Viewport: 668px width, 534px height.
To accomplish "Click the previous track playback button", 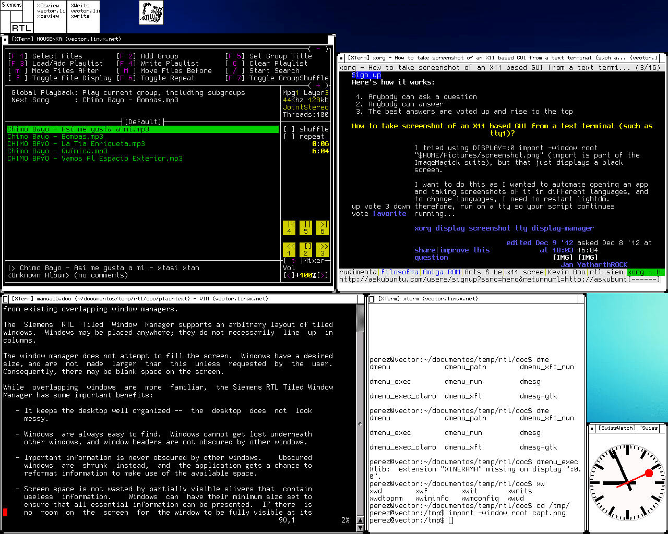I will [289, 227].
